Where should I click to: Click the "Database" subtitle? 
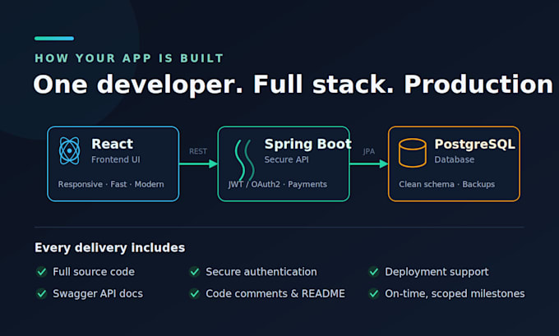[x=454, y=159]
